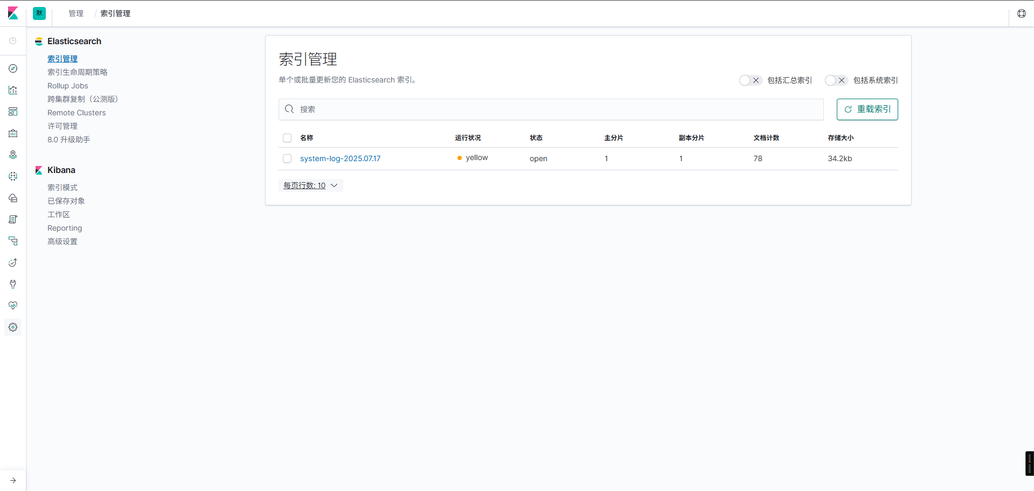Select the header checkbox above the index list
The height and width of the screenshot is (491, 1034).
pos(287,138)
